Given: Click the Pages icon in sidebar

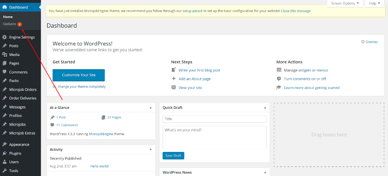Looking at the screenshot, I should coord(4,63).
